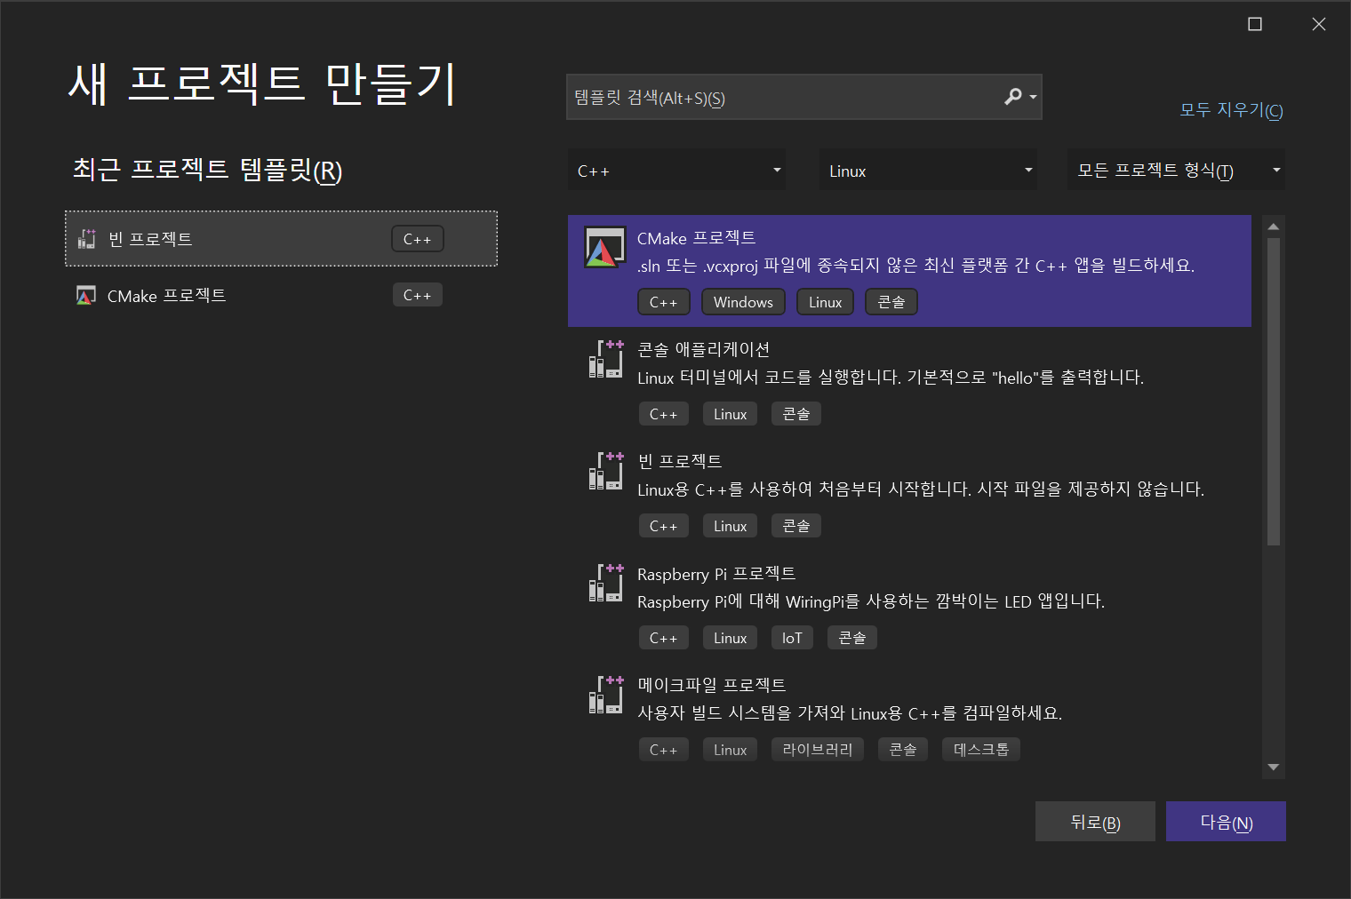Maximize the dialog window
1351x899 pixels.
tap(1255, 24)
